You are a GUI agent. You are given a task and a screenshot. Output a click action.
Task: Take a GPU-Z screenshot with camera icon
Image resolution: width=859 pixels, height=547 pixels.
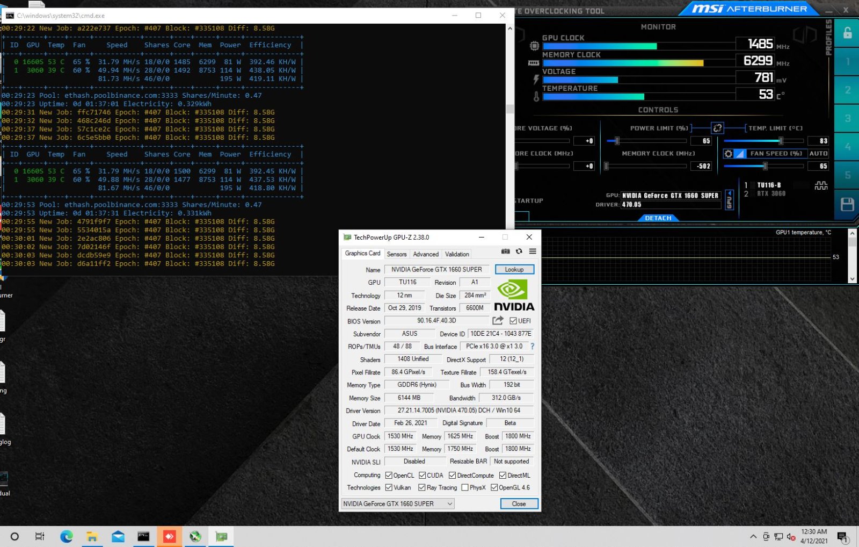505,251
